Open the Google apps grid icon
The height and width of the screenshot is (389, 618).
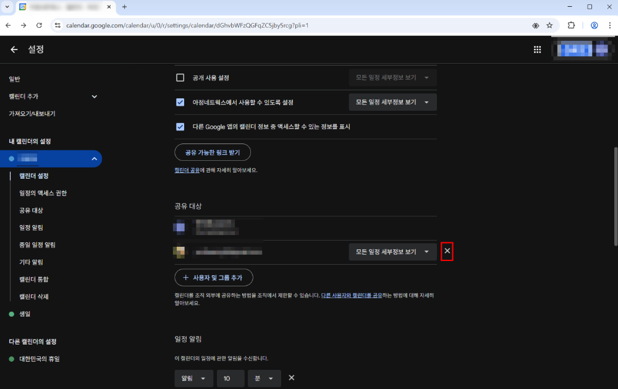click(537, 49)
